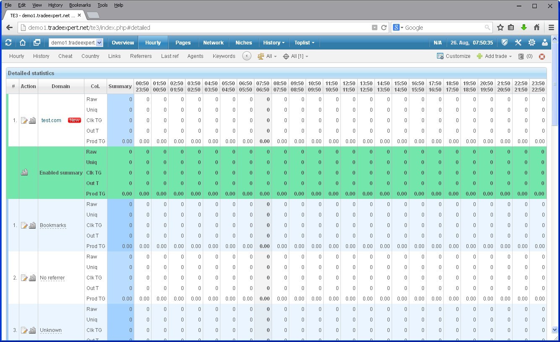The width and height of the screenshot is (560, 342).
Task: Open the Keywords sub-tab
Action: pyautogui.click(x=224, y=56)
